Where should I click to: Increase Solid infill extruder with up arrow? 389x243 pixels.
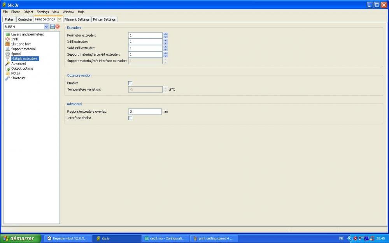pos(165,47)
